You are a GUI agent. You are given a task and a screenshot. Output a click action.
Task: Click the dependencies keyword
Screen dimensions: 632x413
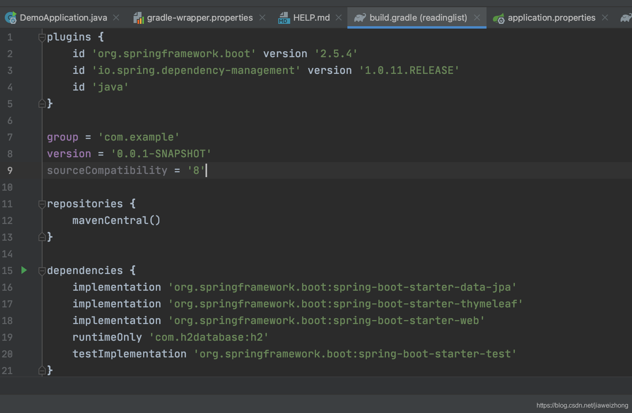pyautogui.click(x=85, y=270)
